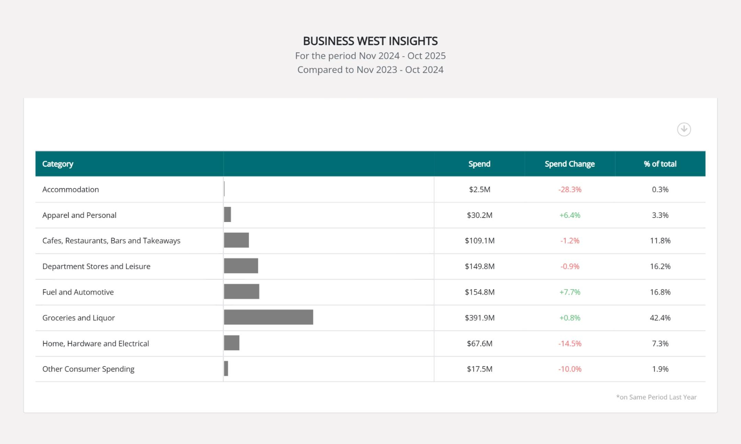The height and width of the screenshot is (444, 741).
Task: Click the 42.4% of total value
Action: 660,318
